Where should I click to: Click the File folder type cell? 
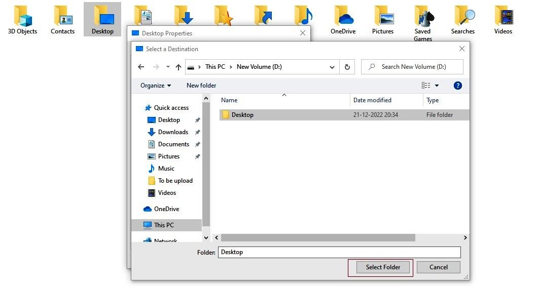click(440, 115)
